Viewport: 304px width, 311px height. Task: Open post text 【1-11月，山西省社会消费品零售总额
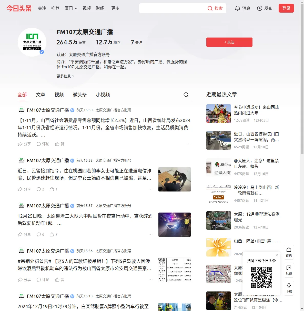pyautogui.click(x=104, y=127)
